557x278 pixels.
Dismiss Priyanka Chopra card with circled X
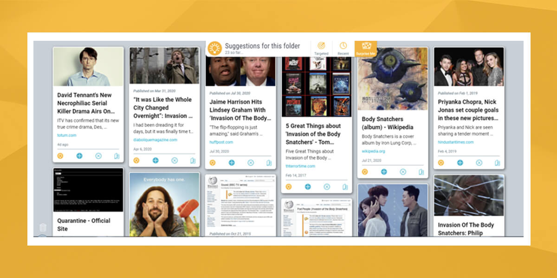click(x=479, y=163)
